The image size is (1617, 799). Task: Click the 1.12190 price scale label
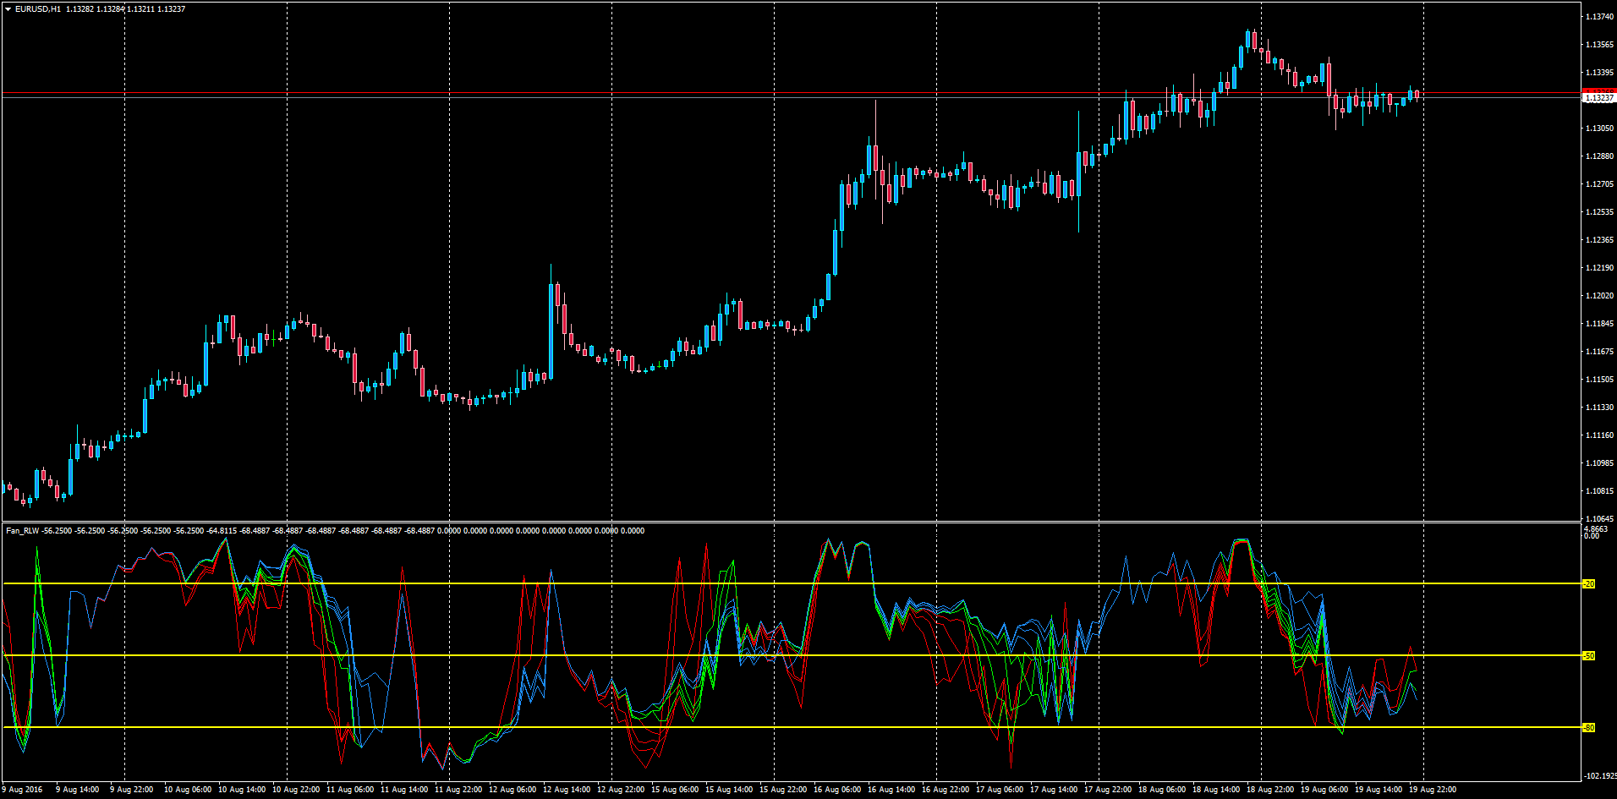[x=1599, y=268]
